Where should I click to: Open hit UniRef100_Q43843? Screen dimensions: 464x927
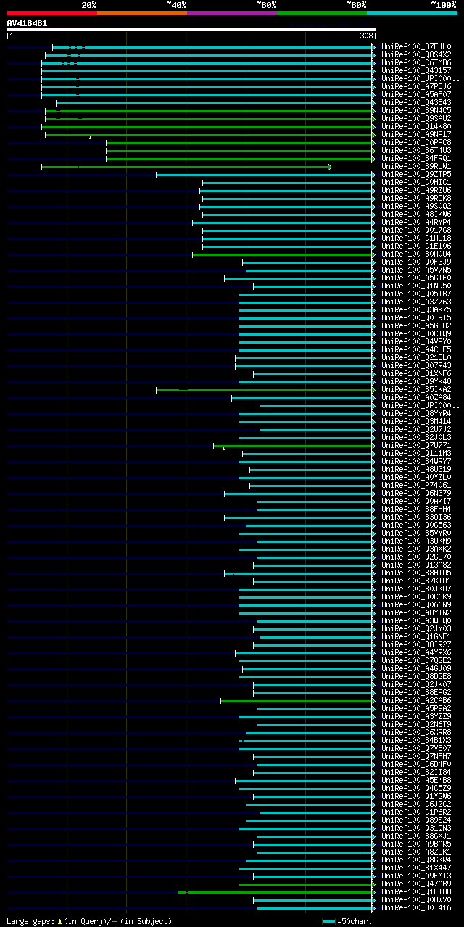point(416,103)
